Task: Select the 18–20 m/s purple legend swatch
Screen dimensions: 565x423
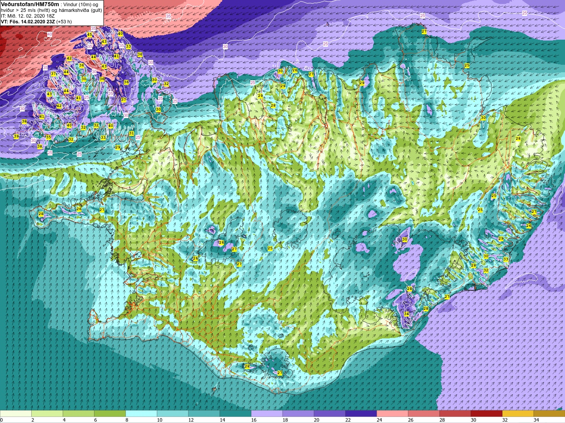Action: coord(298,414)
